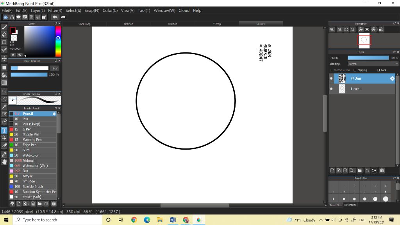Open the File menu
Viewport: 400px width, 225px height.
coord(7,11)
